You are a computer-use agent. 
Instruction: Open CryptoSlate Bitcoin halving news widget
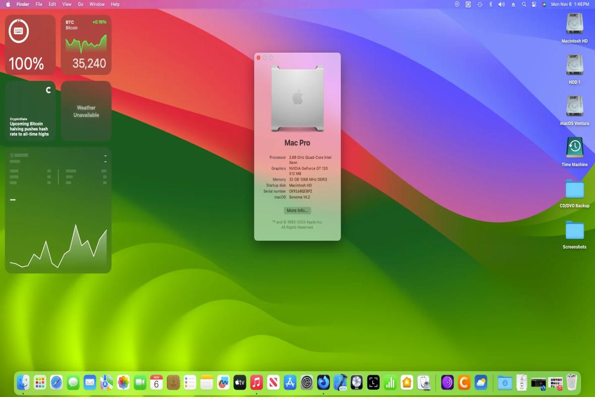click(x=30, y=111)
